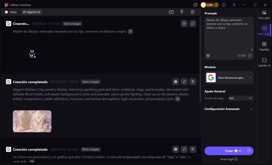Click the generated jewelry image thumbnail
This screenshot has height=165, width=272.
pyautogui.click(x=32, y=121)
